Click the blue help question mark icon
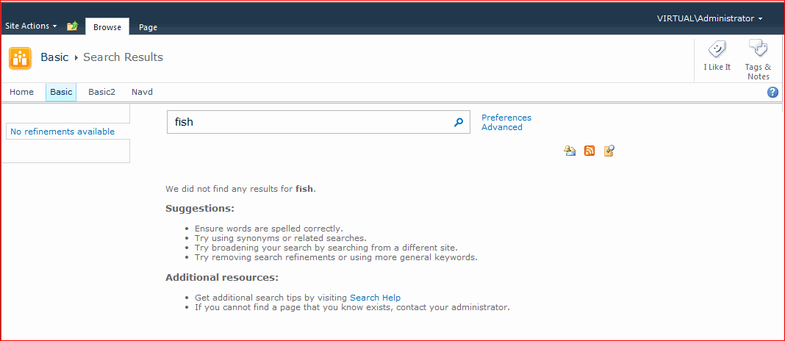This screenshot has width=785, height=341. pyautogui.click(x=773, y=93)
